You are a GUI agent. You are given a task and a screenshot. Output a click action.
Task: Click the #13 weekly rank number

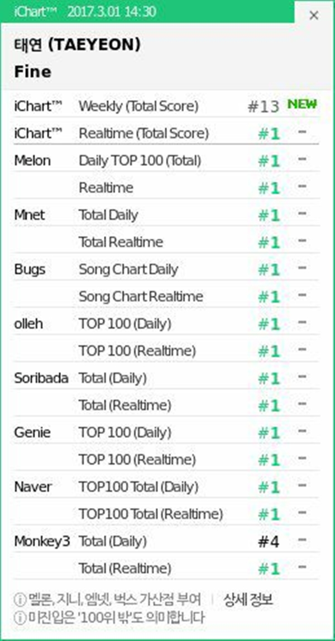(263, 106)
